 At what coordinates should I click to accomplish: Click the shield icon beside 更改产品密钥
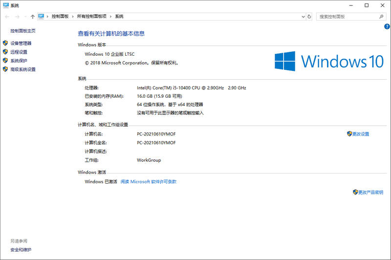click(x=355, y=192)
